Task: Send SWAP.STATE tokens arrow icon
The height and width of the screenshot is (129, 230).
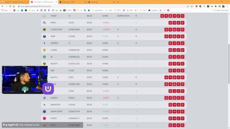Action: [x=174, y=111]
